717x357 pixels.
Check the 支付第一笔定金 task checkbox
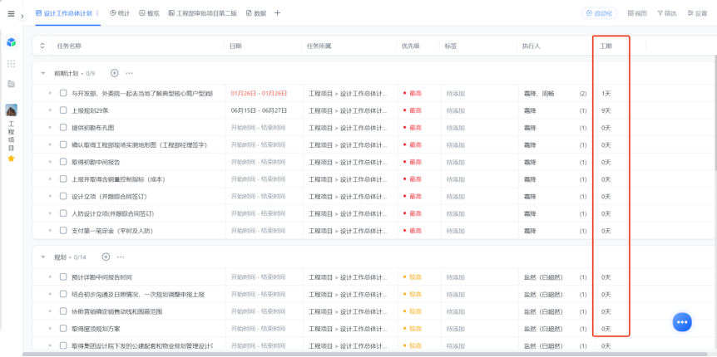click(63, 231)
